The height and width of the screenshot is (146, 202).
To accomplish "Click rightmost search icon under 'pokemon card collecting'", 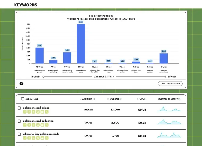I will click(x=47, y=125).
